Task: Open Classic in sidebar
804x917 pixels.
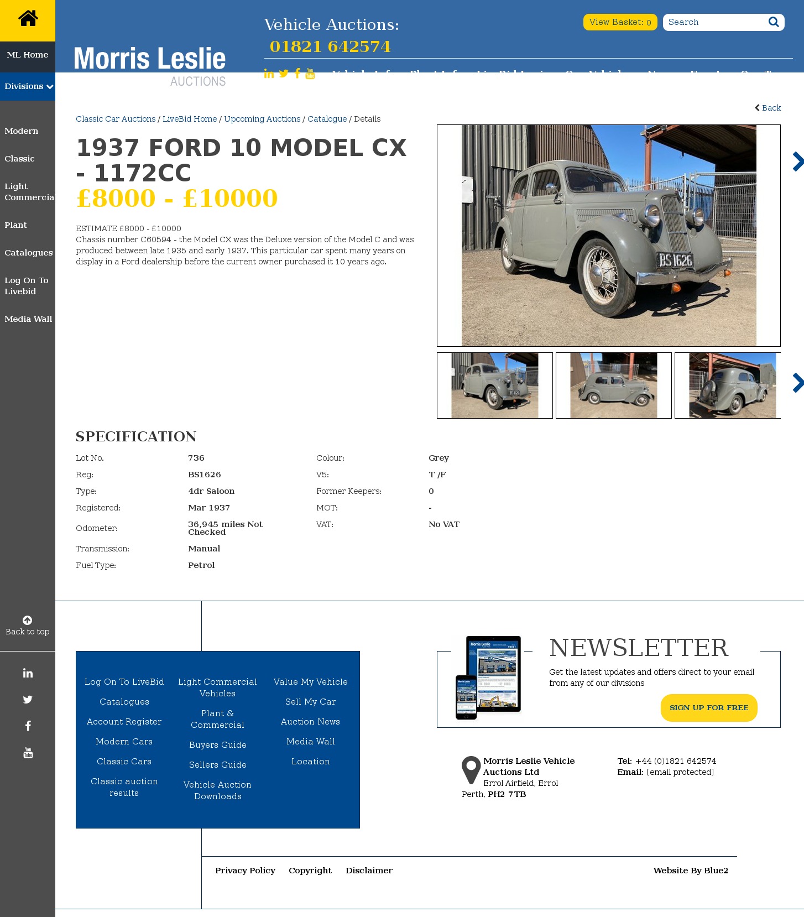Action: pos(19,159)
